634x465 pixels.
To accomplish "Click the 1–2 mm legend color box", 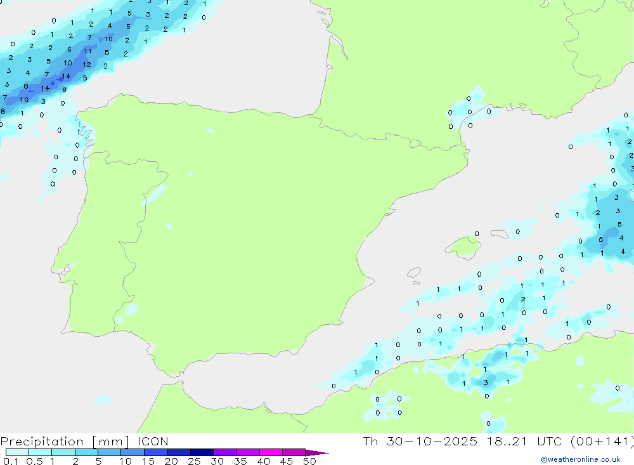I will [x=63, y=452].
